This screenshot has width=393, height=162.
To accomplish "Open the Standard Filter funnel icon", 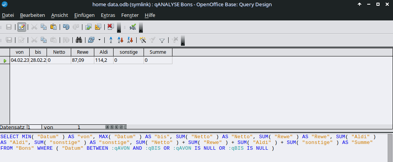I will coord(162,40).
